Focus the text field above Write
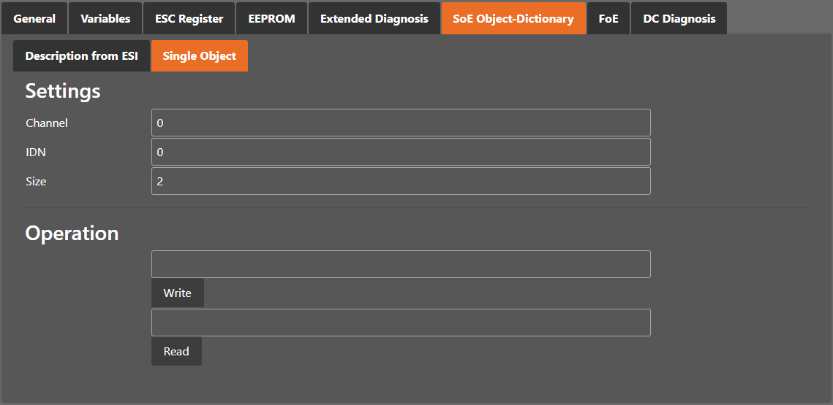833x405 pixels. click(401, 264)
